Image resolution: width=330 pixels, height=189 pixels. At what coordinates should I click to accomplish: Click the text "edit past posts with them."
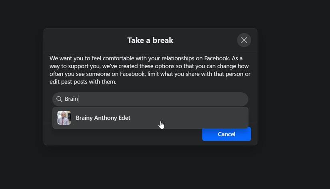click(83, 82)
